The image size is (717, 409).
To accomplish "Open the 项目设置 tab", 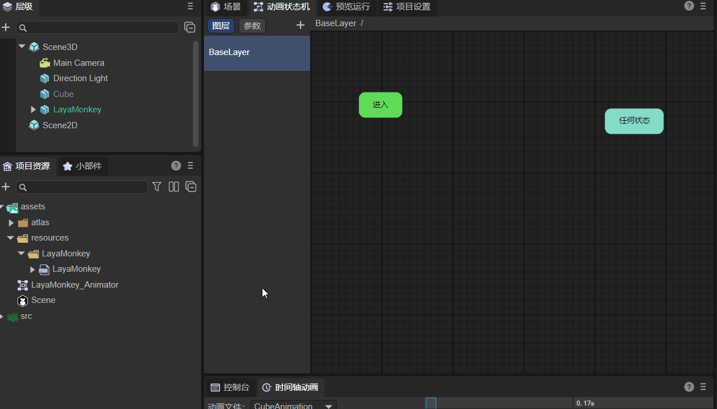I will 407,7.
